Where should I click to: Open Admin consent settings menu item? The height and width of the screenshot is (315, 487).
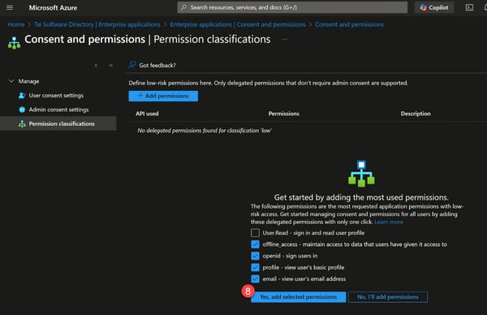point(58,110)
